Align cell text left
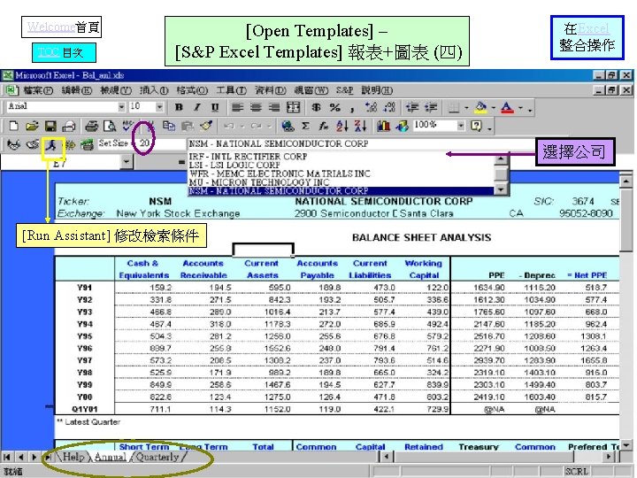Image resolution: width=637 pixels, height=478 pixels. (x=237, y=107)
